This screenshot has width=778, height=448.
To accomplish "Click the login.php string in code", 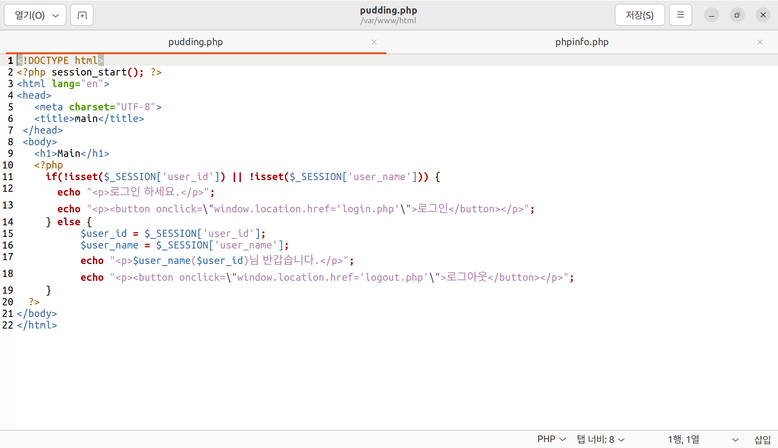I will (x=368, y=209).
